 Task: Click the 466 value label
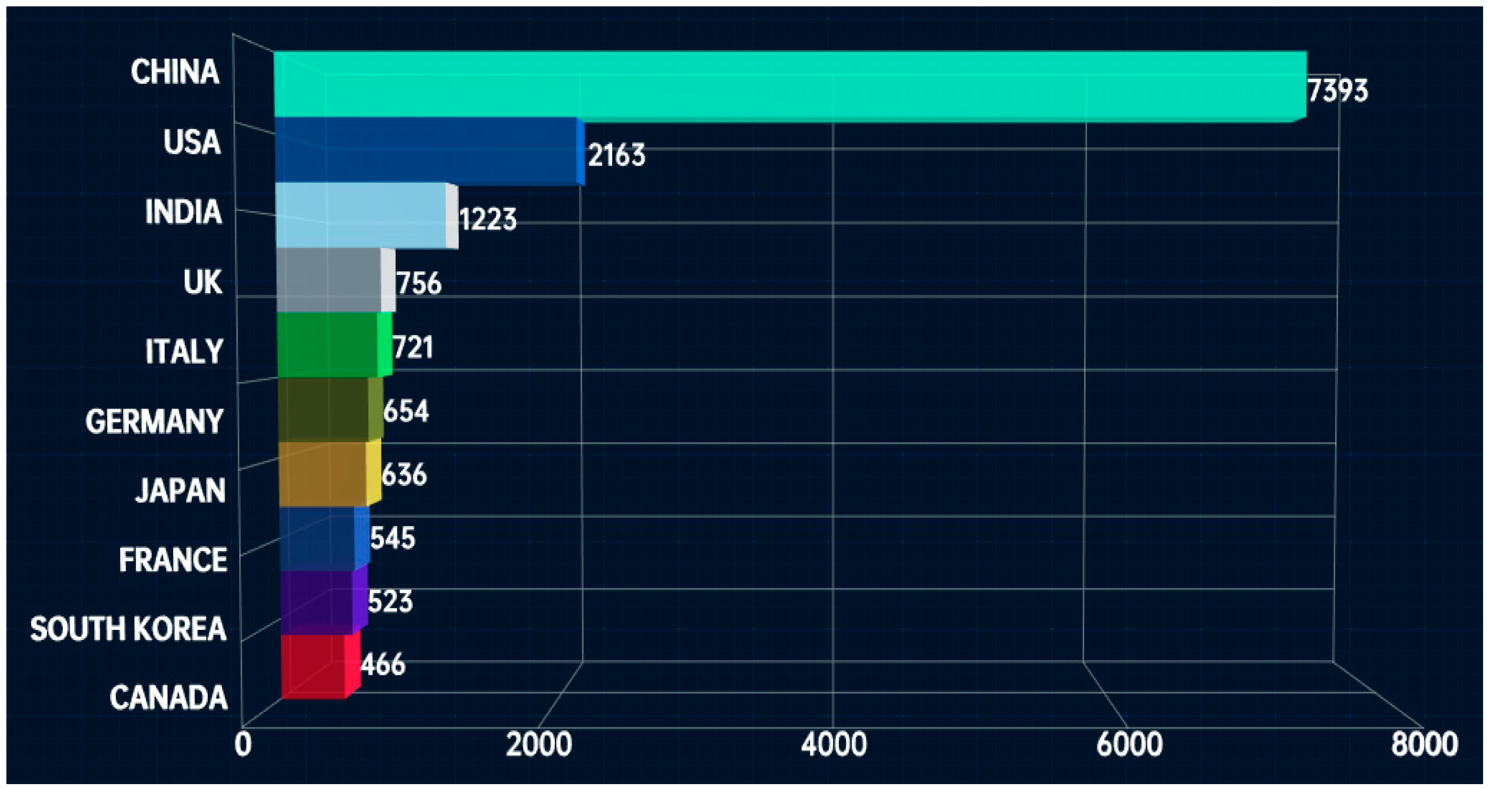tap(383, 665)
